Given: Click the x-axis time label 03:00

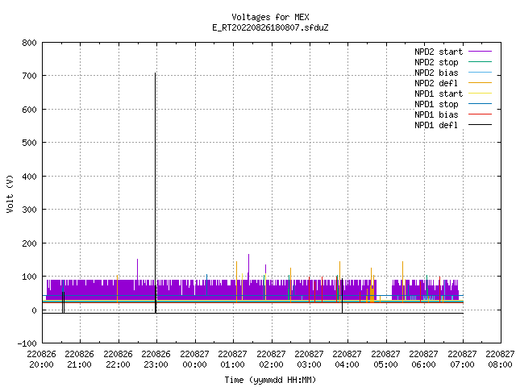Looking at the screenshot, I should pyautogui.click(x=309, y=364).
